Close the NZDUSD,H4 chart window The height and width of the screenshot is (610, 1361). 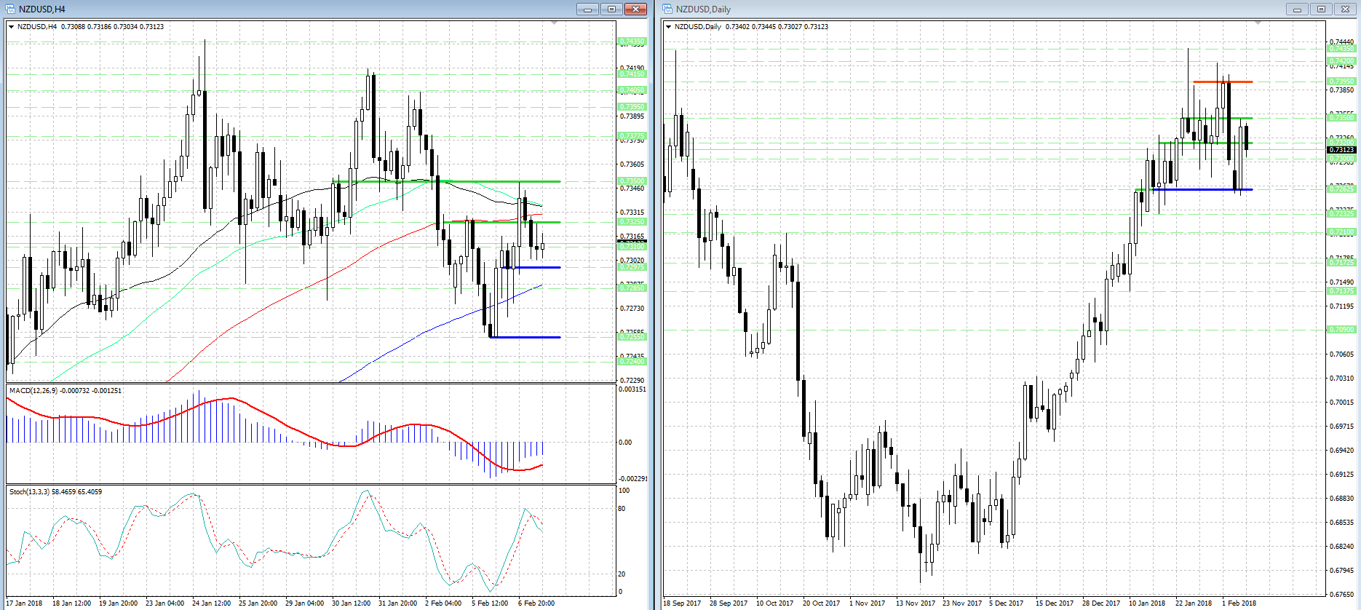635,9
